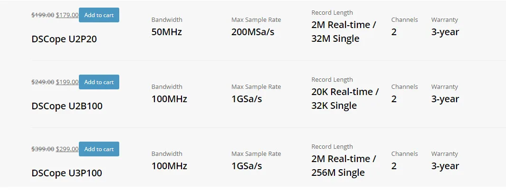Open the DSCope U2P20 product title
This screenshot has height=192, width=506.
(64, 39)
